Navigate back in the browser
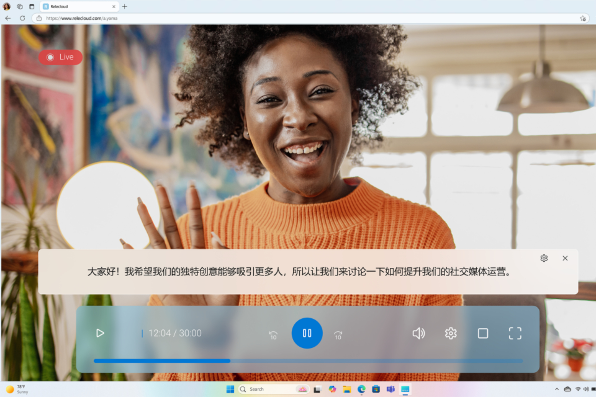596x397 pixels. pyautogui.click(x=7, y=18)
